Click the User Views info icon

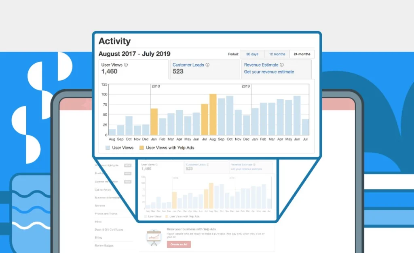[x=126, y=65]
